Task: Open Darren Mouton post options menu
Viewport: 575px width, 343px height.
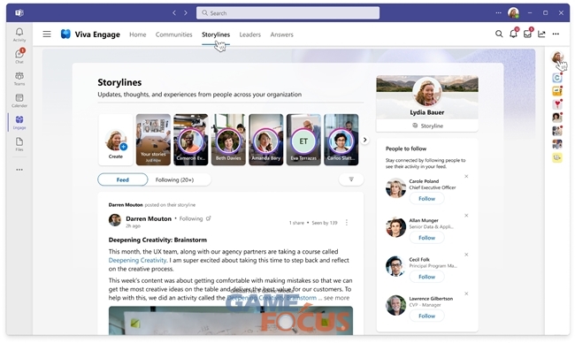Action: click(x=347, y=223)
